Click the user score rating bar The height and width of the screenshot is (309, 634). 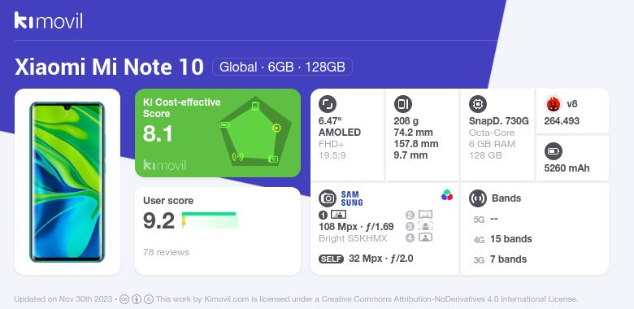(210, 220)
